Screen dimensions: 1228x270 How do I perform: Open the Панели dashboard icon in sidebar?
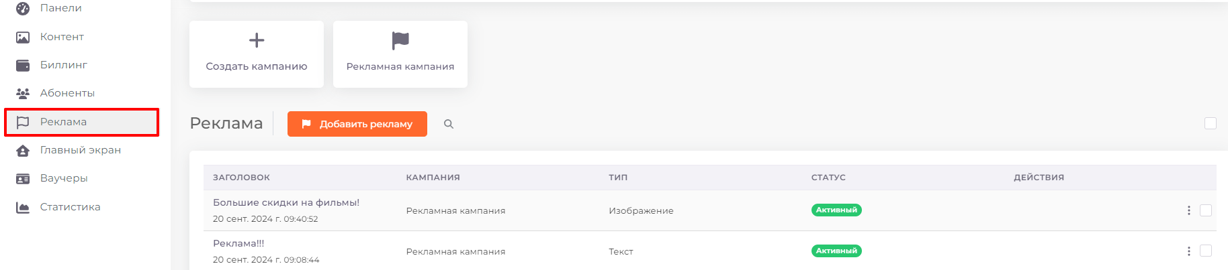[x=23, y=9]
